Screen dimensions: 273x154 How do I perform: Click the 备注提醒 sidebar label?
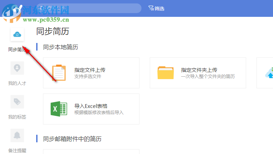[17, 151]
